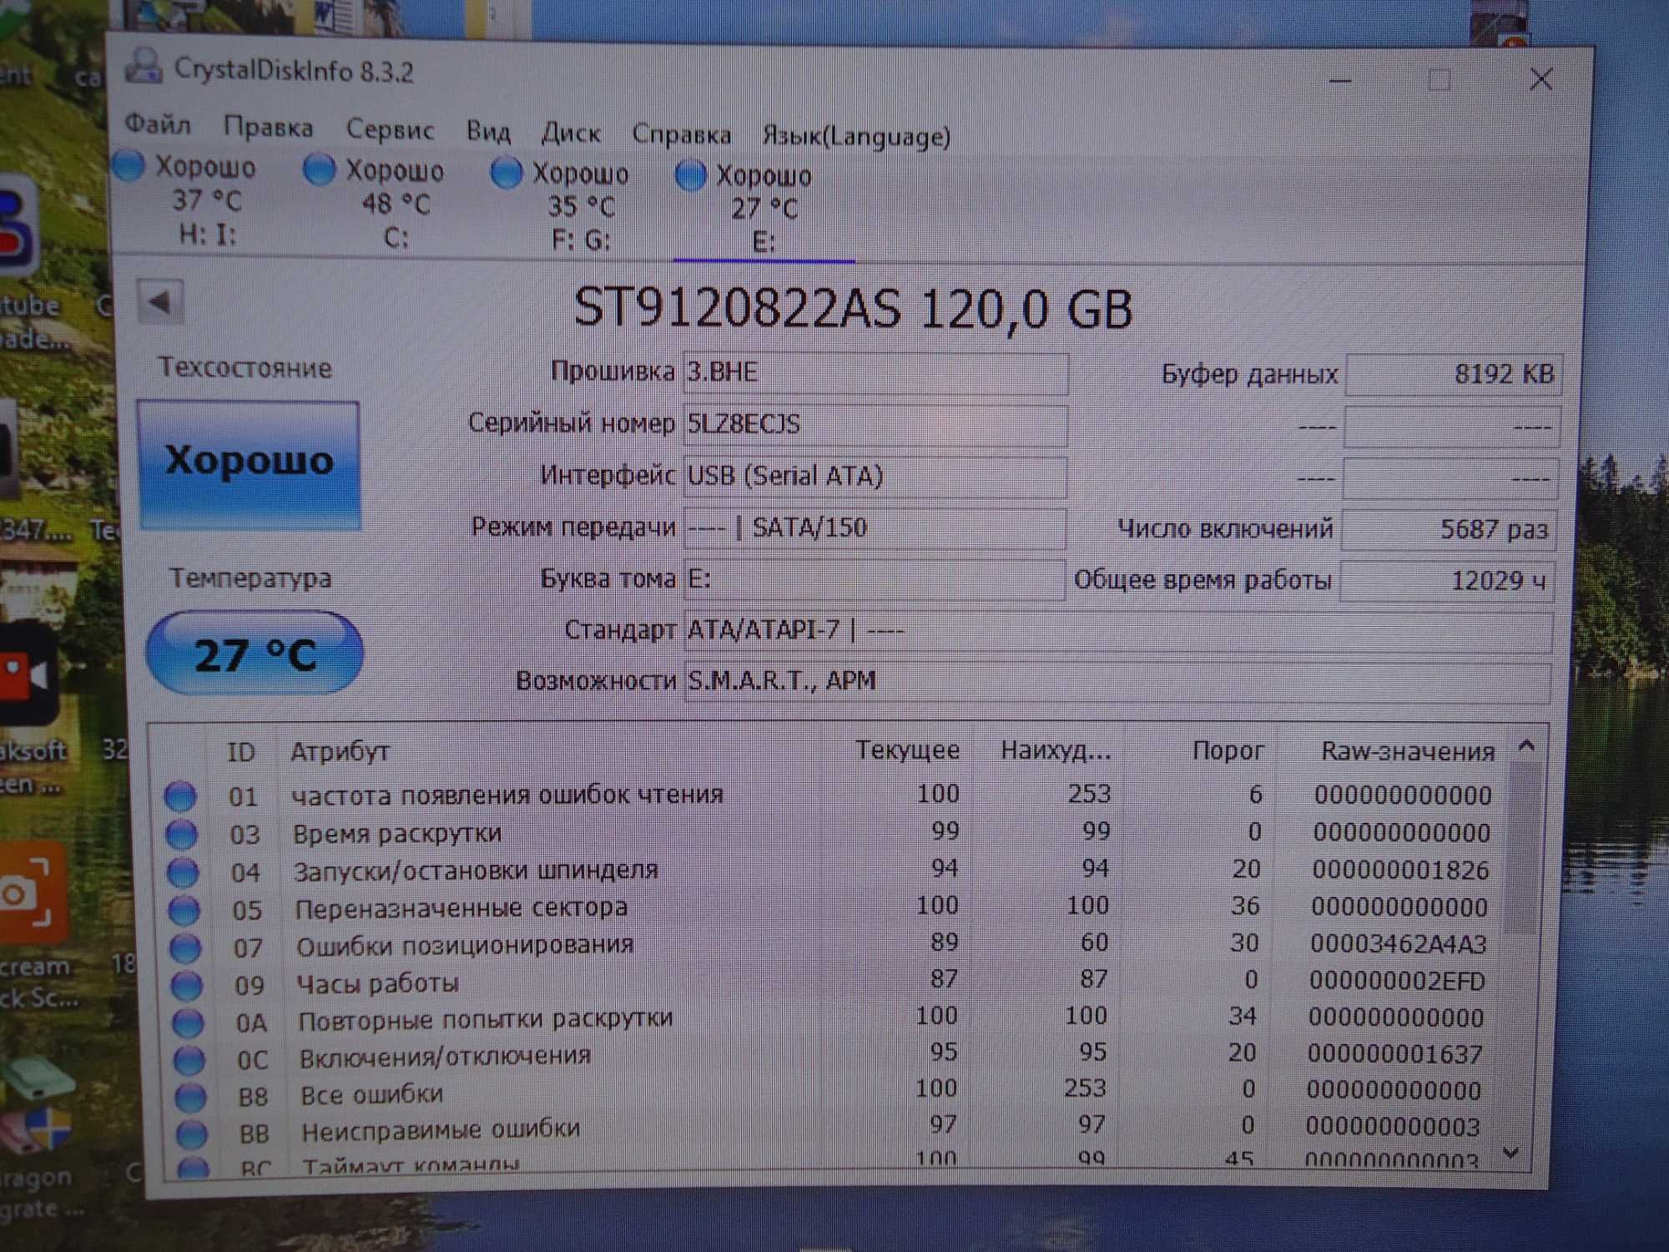The width and height of the screenshot is (1669, 1252).
Task: Click status circle for attribute 09
Action: [x=187, y=985]
